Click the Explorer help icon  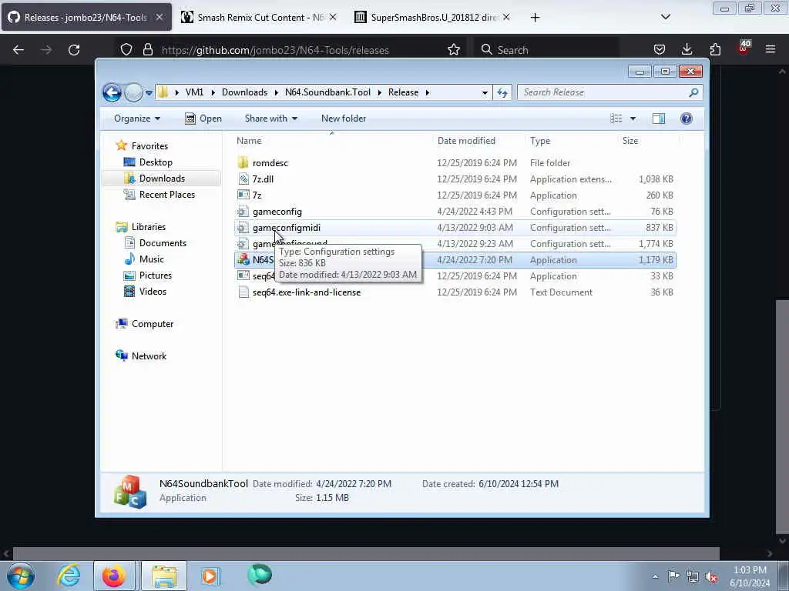coord(687,119)
